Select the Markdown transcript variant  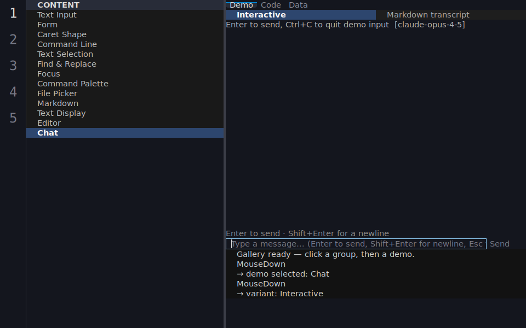451,15
